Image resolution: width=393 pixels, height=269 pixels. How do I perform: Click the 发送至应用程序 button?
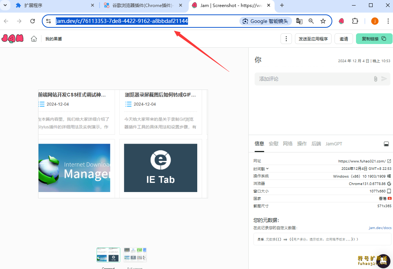pyautogui.click(x=313, y=38)
